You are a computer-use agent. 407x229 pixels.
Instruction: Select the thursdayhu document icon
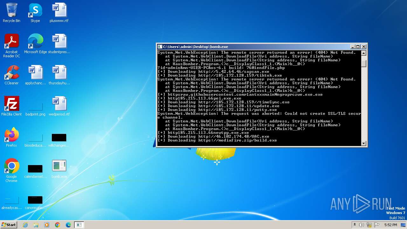[x=59, y=75]
